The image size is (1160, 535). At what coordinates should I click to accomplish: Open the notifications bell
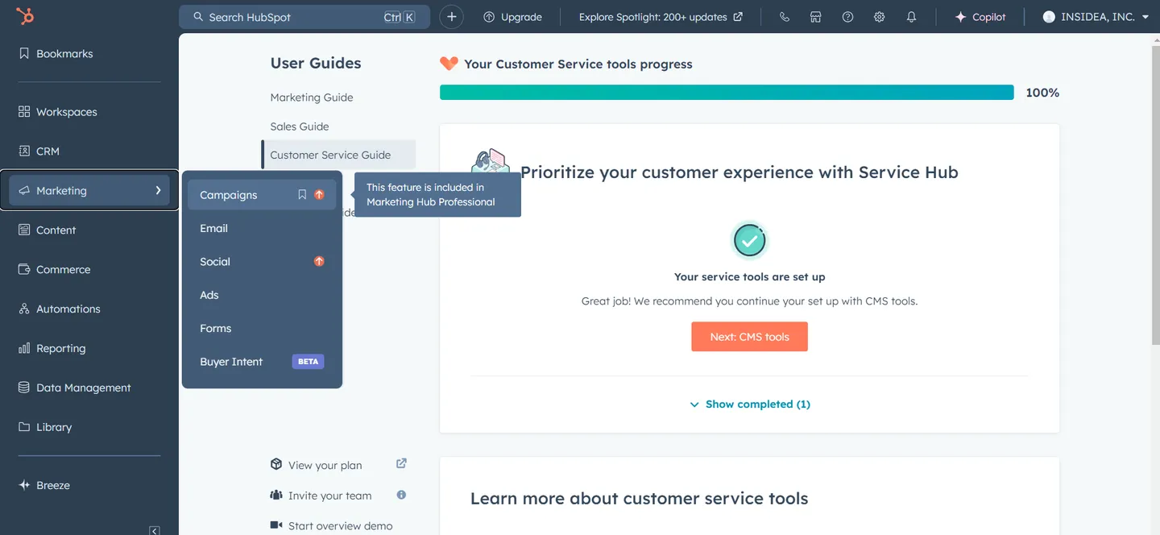(911, 17)
